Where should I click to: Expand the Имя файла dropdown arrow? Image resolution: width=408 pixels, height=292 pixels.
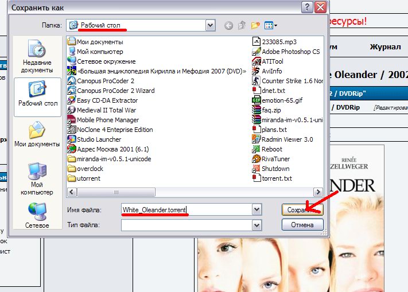pyautogui.click(x=257, y=209)
